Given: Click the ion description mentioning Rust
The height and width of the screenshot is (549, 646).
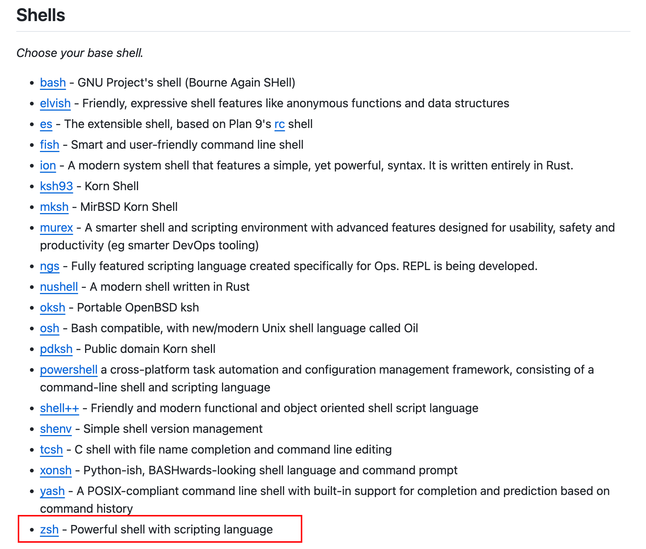Looking at the screenshot, I should [320, 165].
